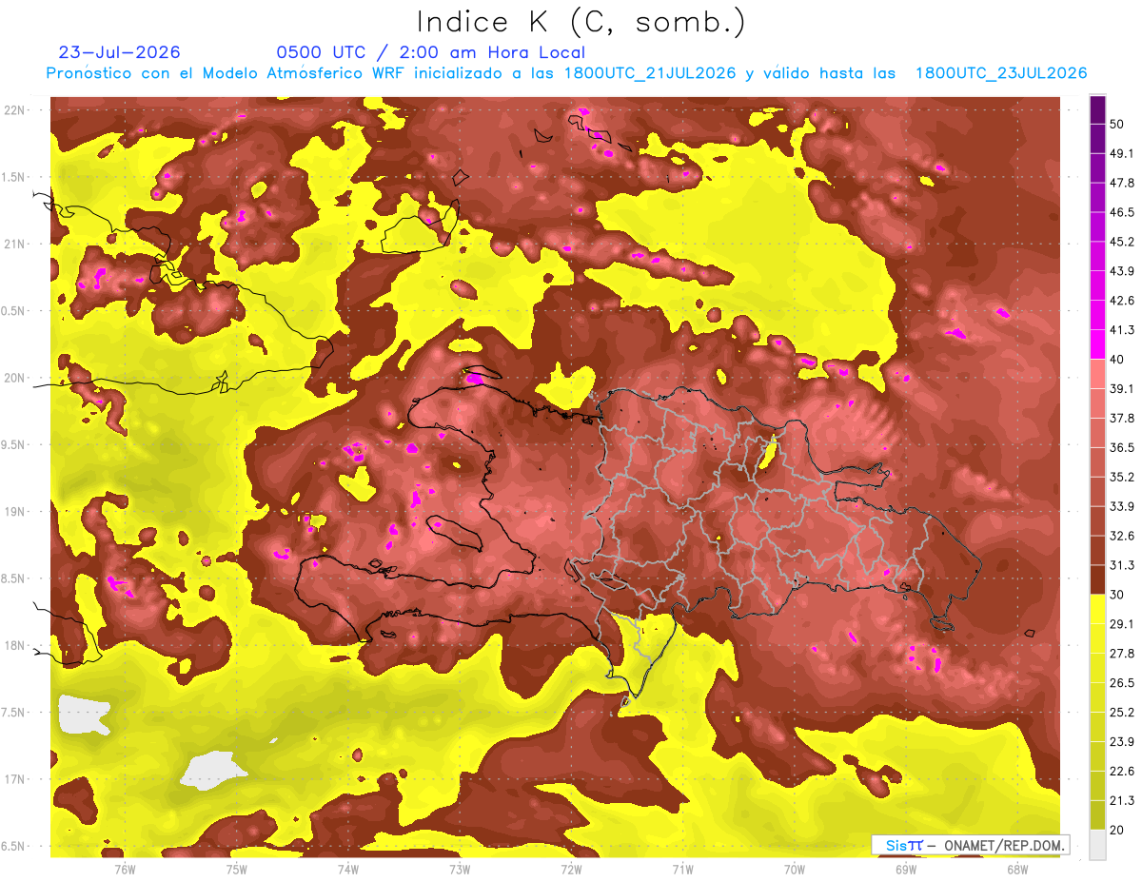Viewport: 1142px width, 882px height.
Task: Click the '25.2' colorbar label
Action: [1121, 714]
